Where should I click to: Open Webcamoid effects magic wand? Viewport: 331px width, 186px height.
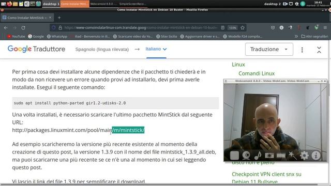pos(293,156)
